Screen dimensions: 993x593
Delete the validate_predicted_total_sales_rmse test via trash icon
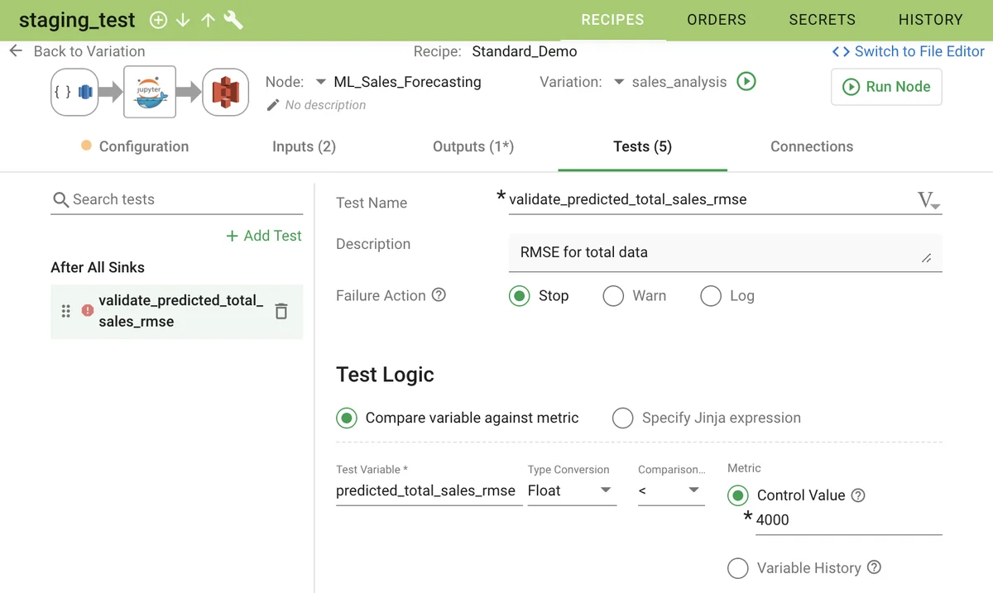click(281, 312)
